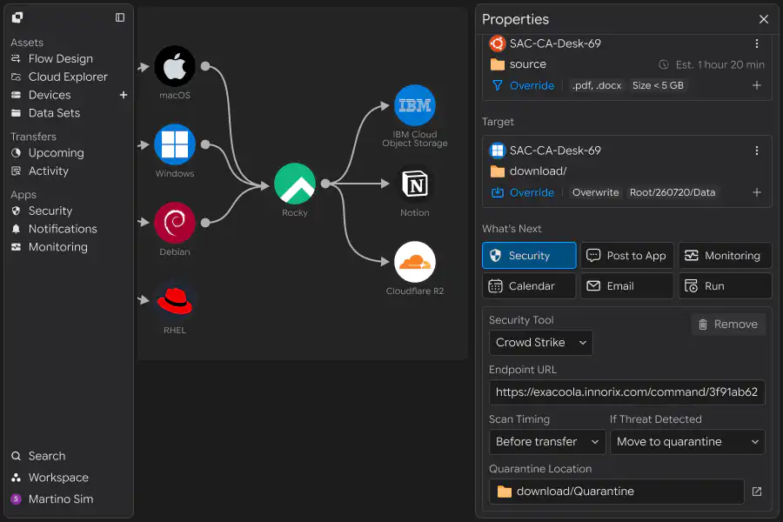
Task: Open Flow Design in sidebar
Action: click(60, 59)
